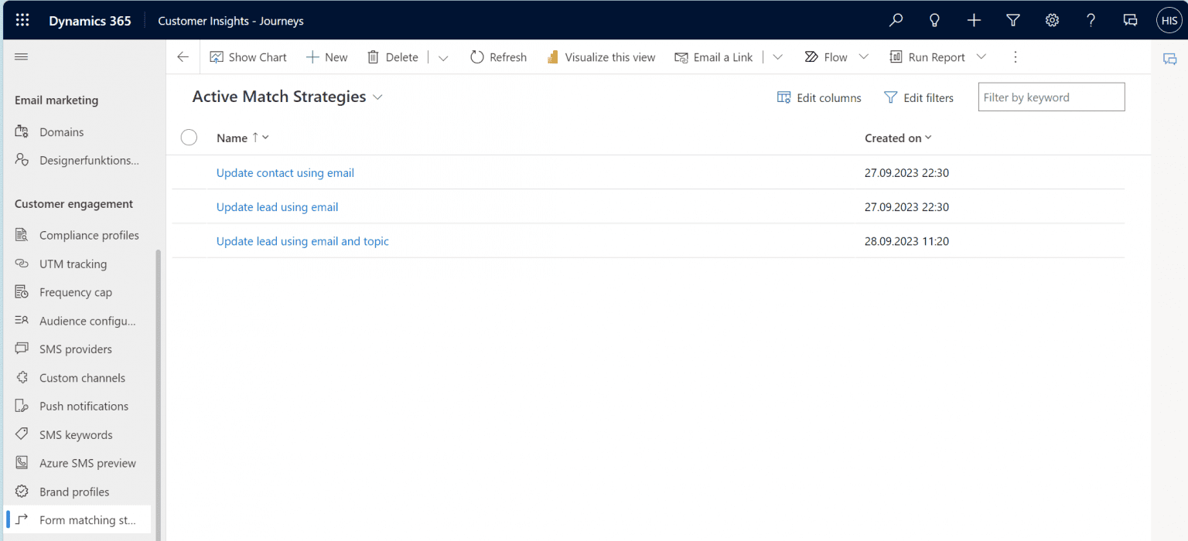Click the Edit columns button
The height and width of the screenshot is (541, 1188).
pyautogui.click(x=819, y=97)
